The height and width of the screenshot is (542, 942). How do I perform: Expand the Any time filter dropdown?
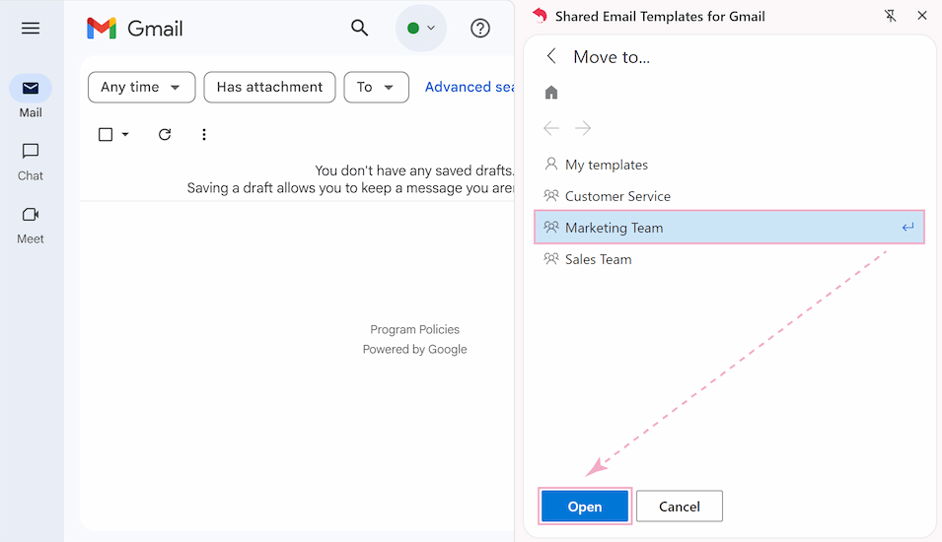142,87
